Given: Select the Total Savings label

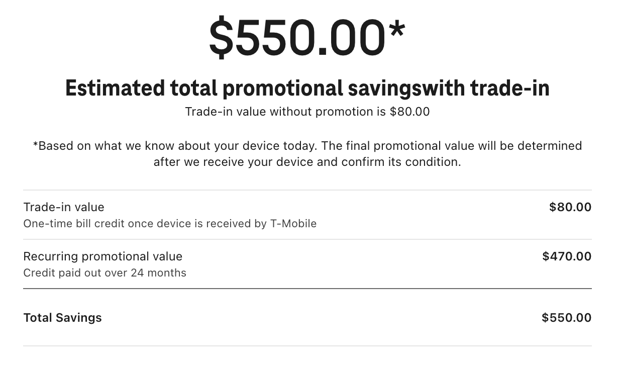Looking at the screenshot, I should [x=62, y=318].
